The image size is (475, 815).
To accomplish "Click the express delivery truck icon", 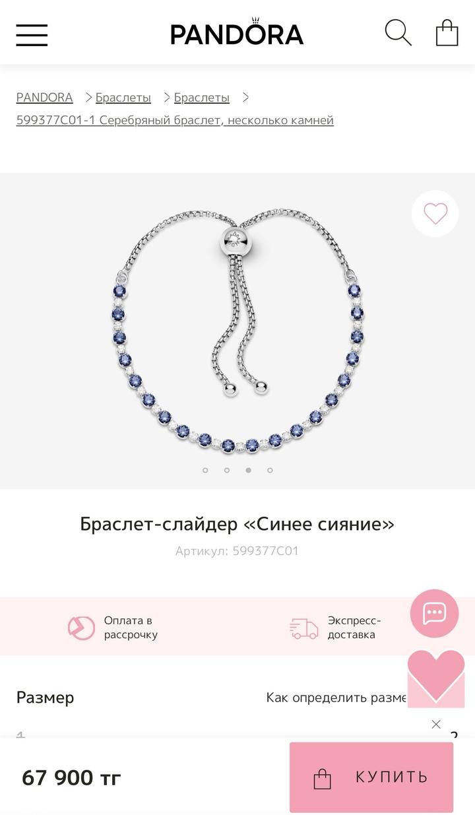I will click(x=304, y=628).
